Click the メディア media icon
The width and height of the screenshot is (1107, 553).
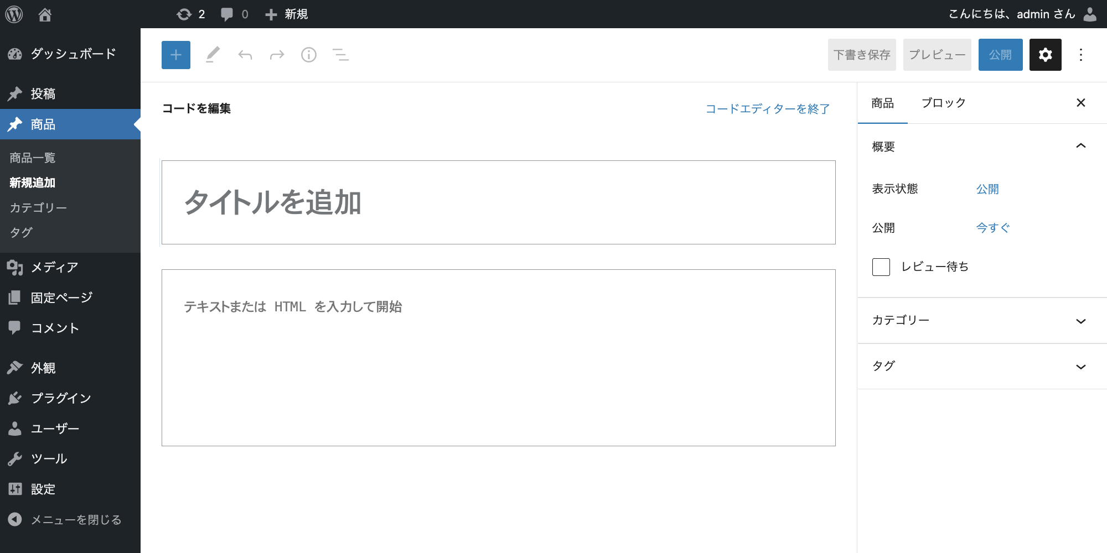tap(15, 268)
